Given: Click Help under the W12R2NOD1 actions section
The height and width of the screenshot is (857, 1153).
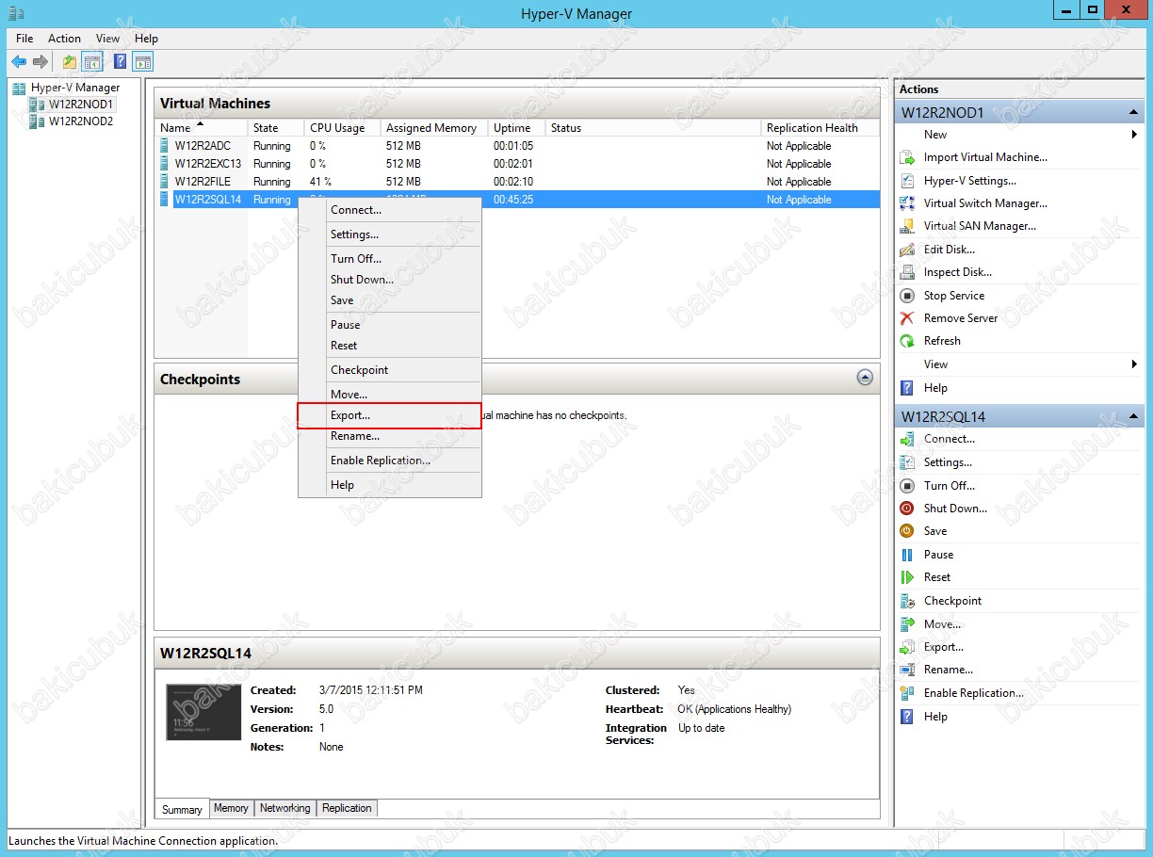Looking at the screenshot, I should coord(935,388).
